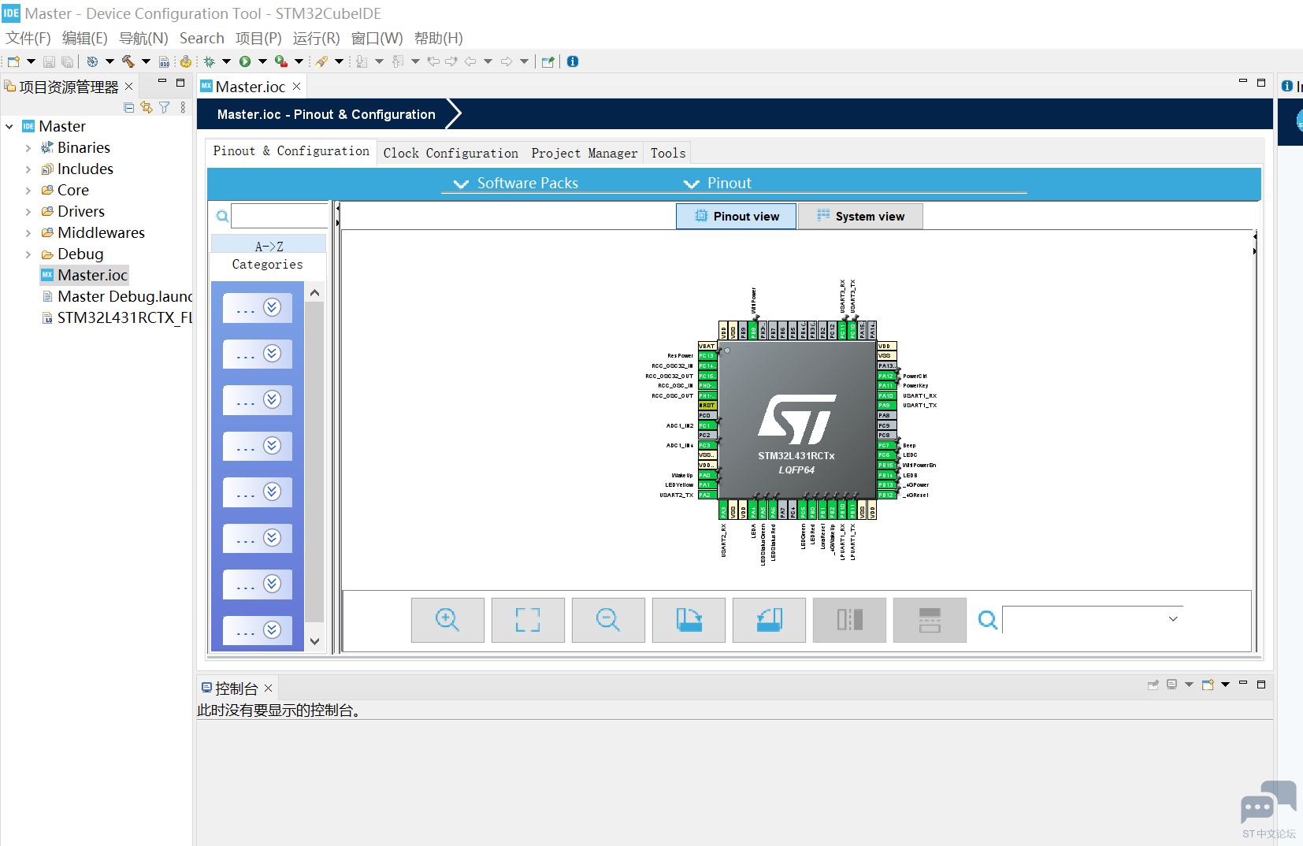Screen dimensions: 1303x846
Task: Click the info icon in the toolbar
Action: [x=573, y=61]
